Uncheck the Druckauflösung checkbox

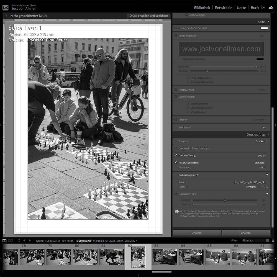coord(176,155)
